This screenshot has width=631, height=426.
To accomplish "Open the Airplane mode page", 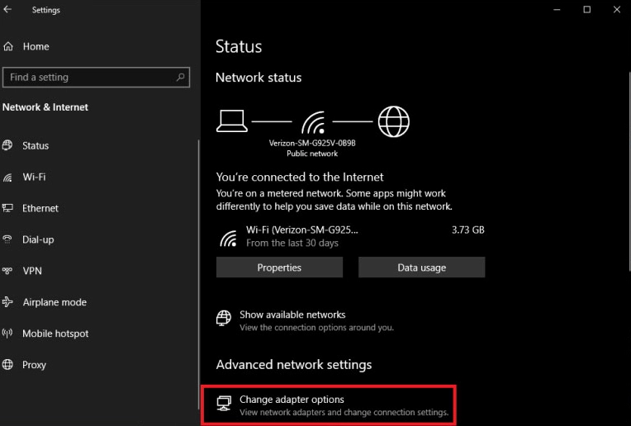I will coord(55,302).
